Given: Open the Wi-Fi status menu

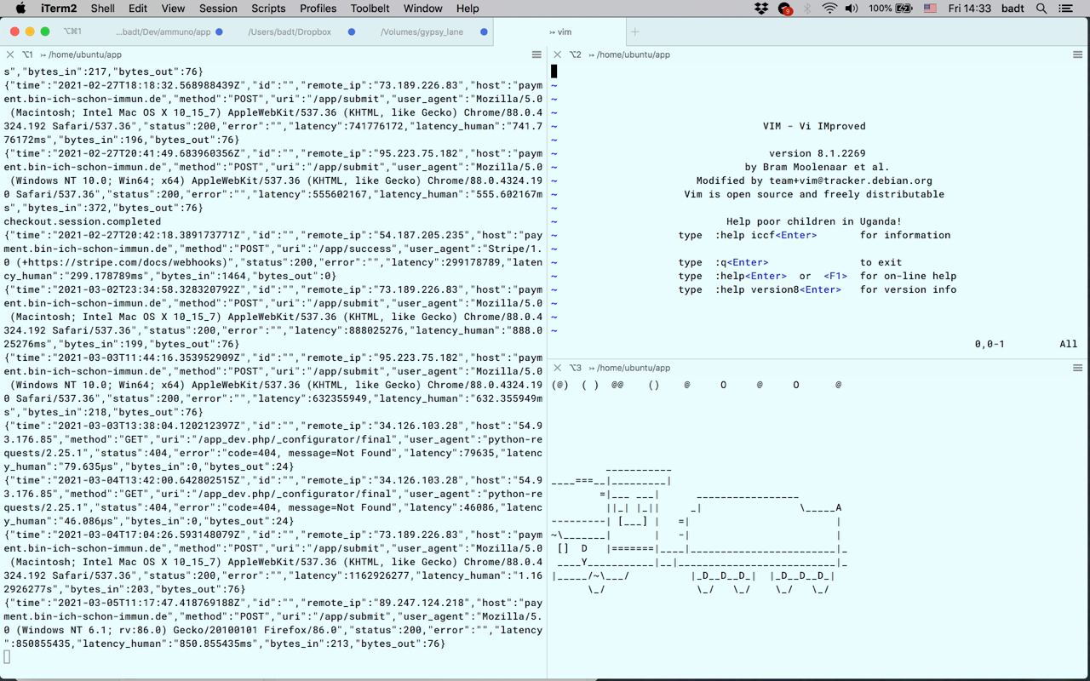Looking at the screenshot, I should [x=829, y=8].
